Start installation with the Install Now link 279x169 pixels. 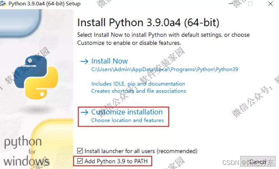[109, 61]
